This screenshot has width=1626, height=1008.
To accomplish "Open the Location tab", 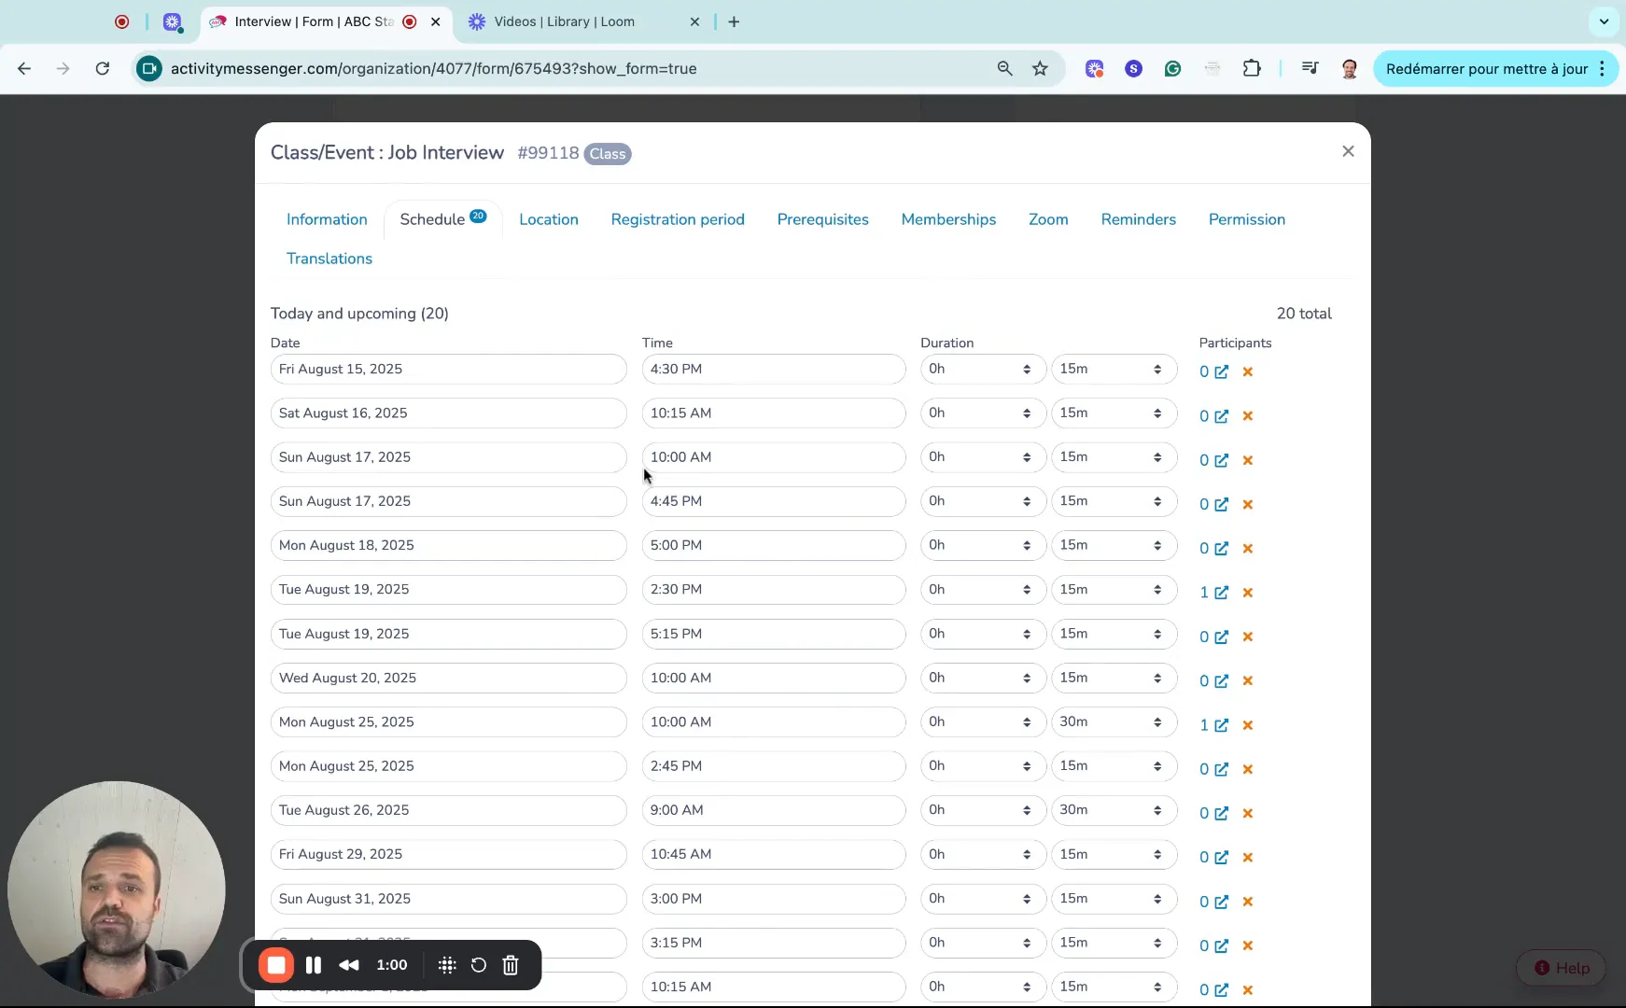I will [549, 219].
